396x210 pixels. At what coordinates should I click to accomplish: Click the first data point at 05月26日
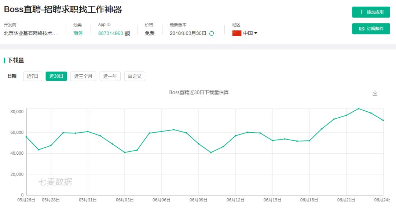[x=26, y=137]
